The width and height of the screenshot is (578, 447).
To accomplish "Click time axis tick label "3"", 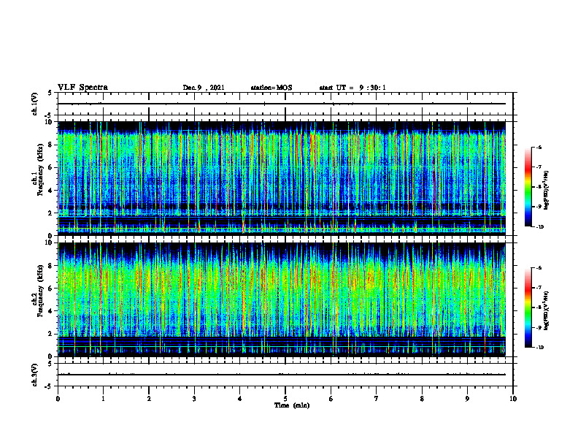I will click(x=194, y=399).
